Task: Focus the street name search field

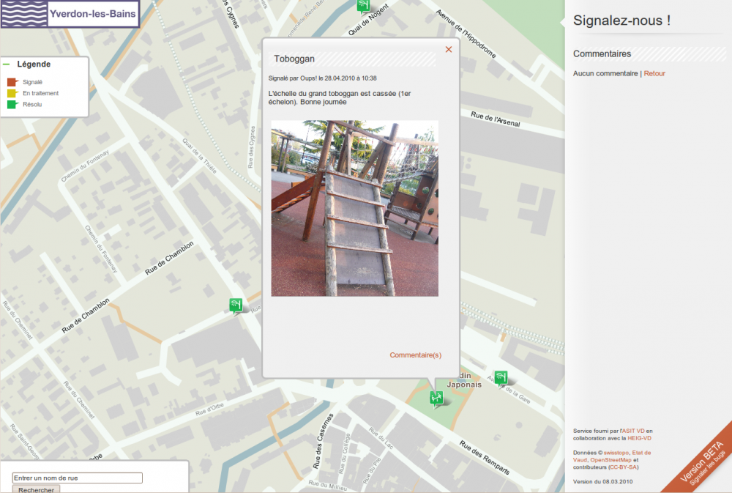Action: point(77,478)
